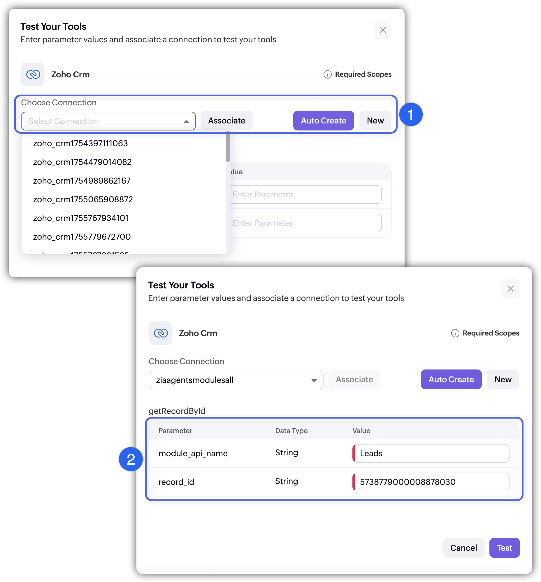
Task: Close the upper Test Your Tools dialog
Action: [383, 30]
